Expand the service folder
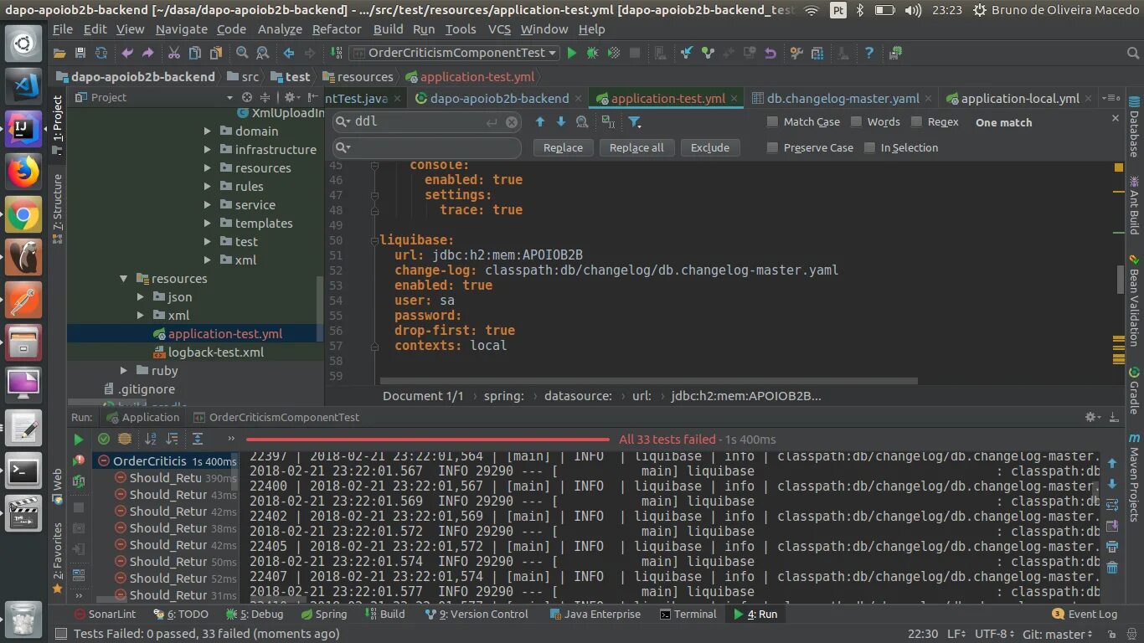1144x643 pixels. point(208,205)
